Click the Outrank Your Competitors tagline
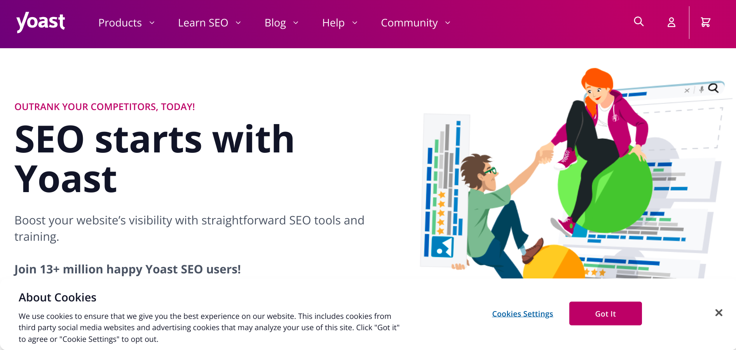The height and width of the screenshot is (350, 736). point(105,107)
